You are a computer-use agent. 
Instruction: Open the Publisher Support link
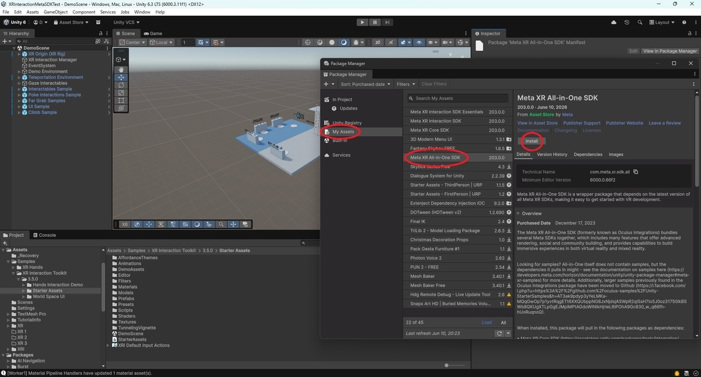pos(582,123)
